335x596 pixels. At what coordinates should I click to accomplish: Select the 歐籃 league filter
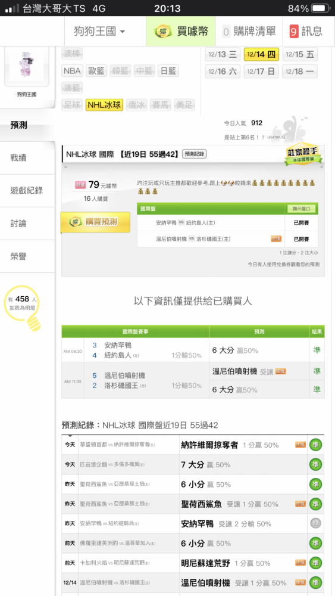96,71
